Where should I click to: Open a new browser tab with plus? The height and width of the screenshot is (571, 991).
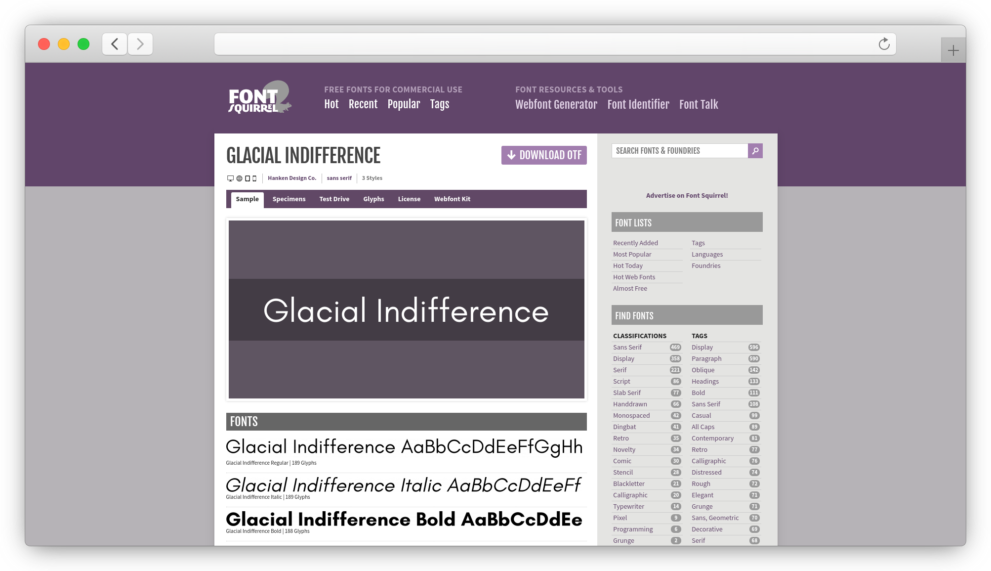953,50
